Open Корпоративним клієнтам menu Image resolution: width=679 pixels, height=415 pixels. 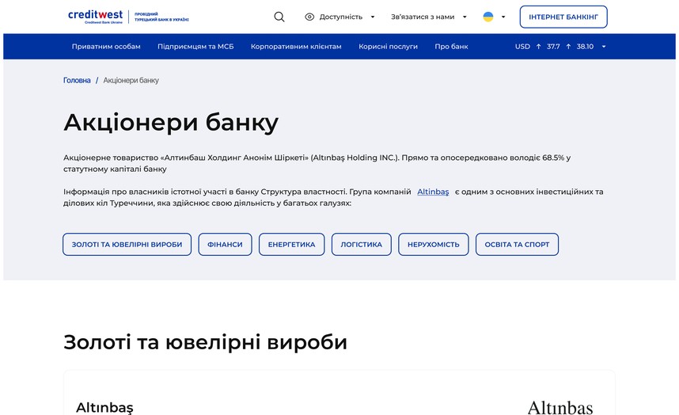(296, 47)
